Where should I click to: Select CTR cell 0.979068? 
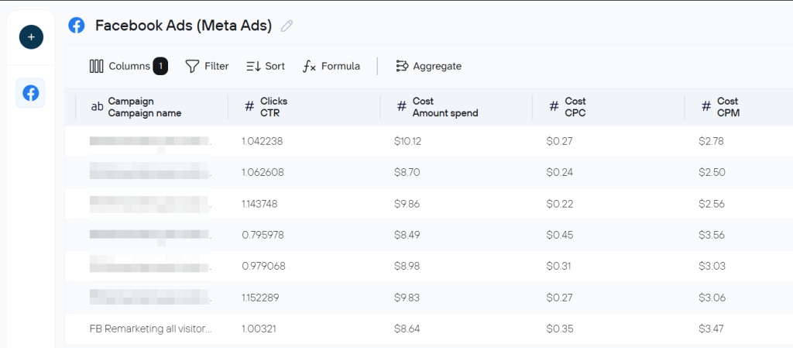pyautogui.click(x=263, y=266)
